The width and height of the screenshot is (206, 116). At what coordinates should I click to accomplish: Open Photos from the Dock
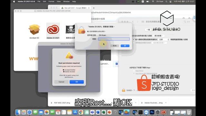coord(47,112)
